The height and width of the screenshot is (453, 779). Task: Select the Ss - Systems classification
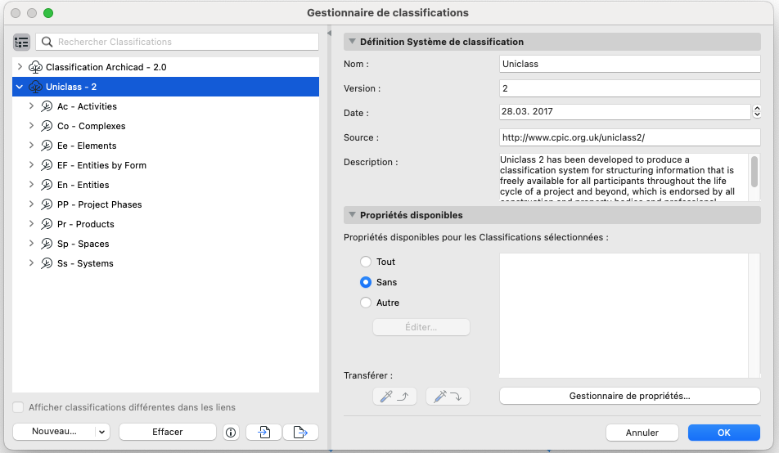pyautogui.click(x=85, y=263)
